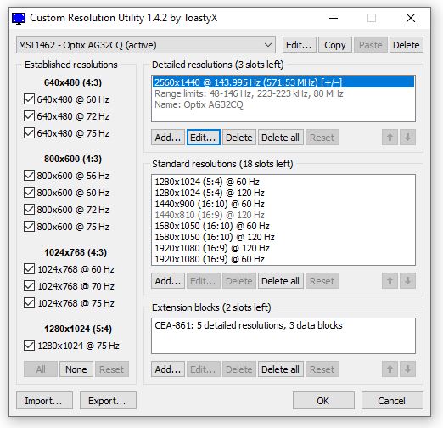Viewport: 443px width, 428px height.
Task: Click Add under Standard resolutions
Action: [168, 281]
